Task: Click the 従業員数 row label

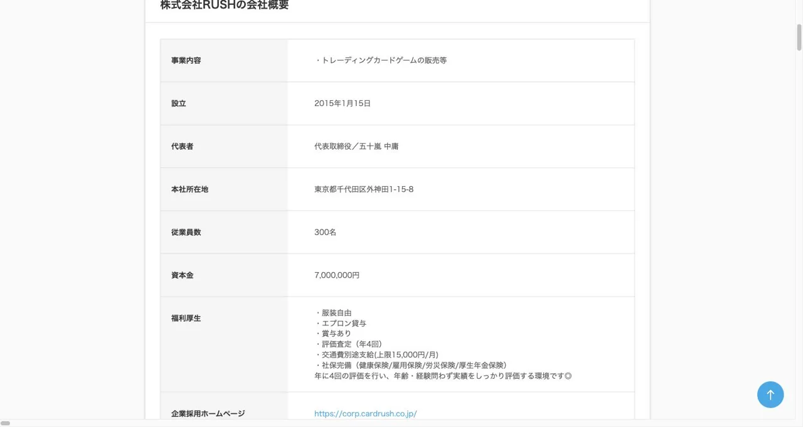Action: [186, 232]
